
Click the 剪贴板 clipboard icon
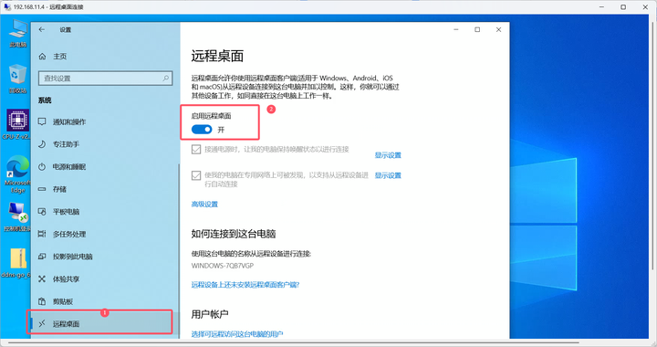click(42, 301)
